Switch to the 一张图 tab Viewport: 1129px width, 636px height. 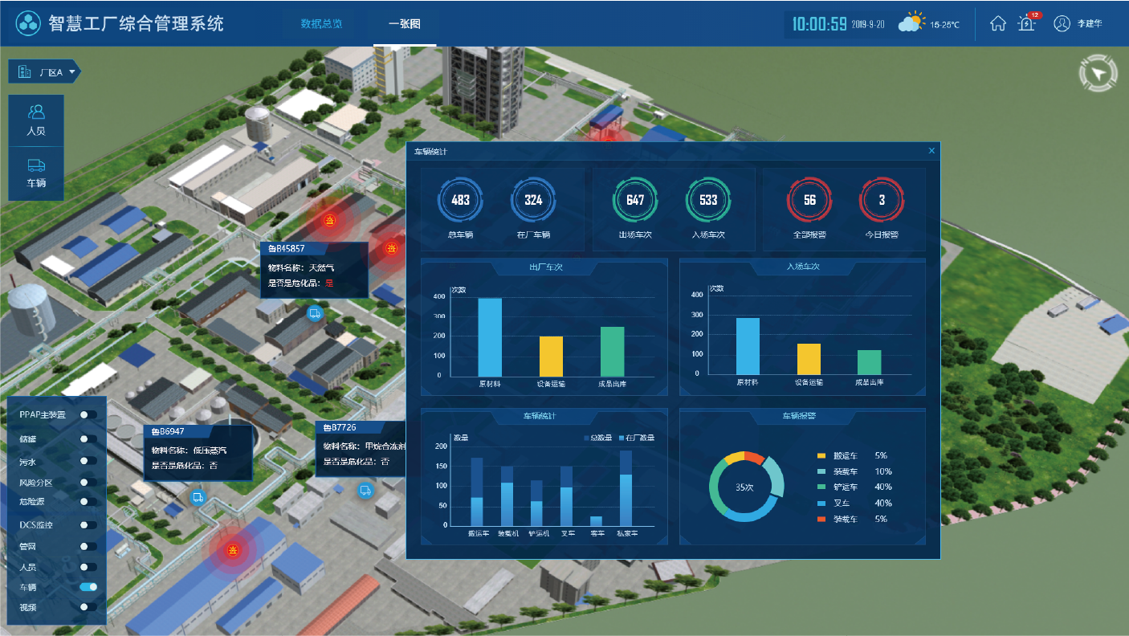(404, 24)
